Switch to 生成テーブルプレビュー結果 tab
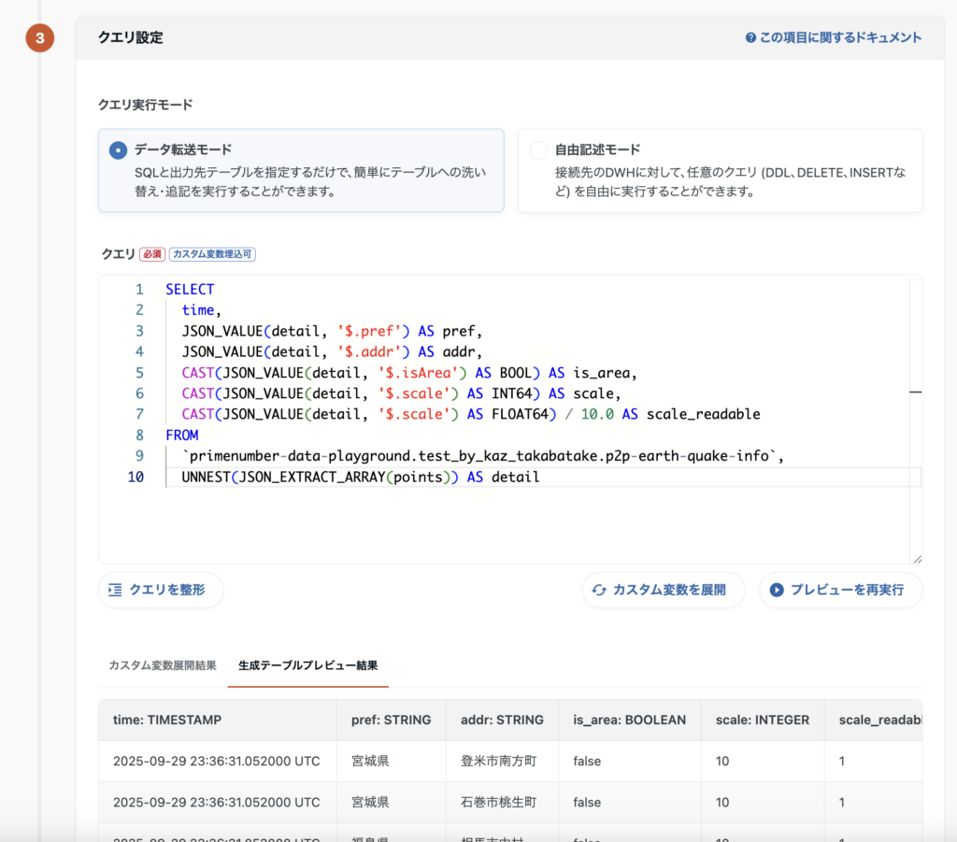This screenshot has width=957, height=842. 308,665
